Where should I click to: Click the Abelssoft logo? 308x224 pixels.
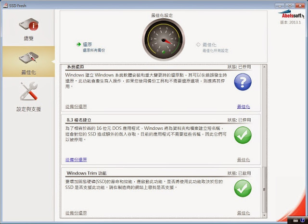[x=291, y=14]
